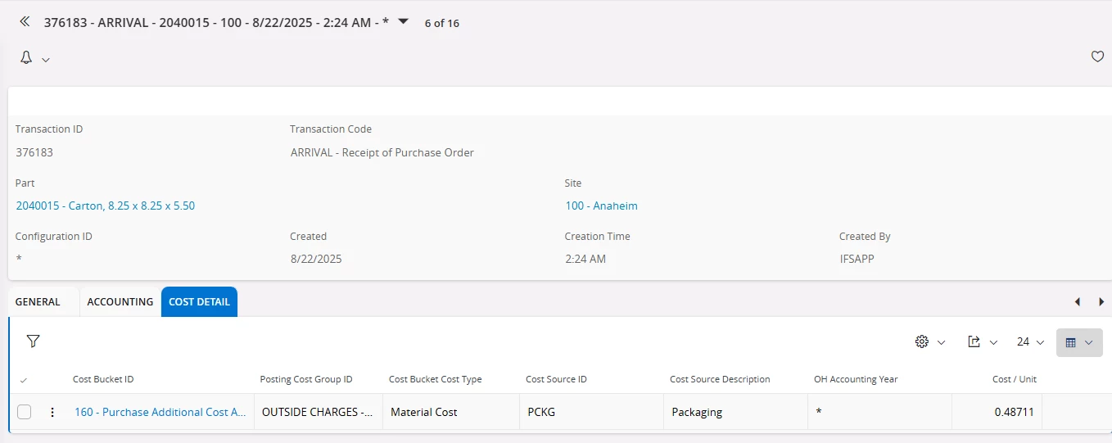Click the heart favorite icon
Viewport: 1112px width, 443px height.
1098,57
